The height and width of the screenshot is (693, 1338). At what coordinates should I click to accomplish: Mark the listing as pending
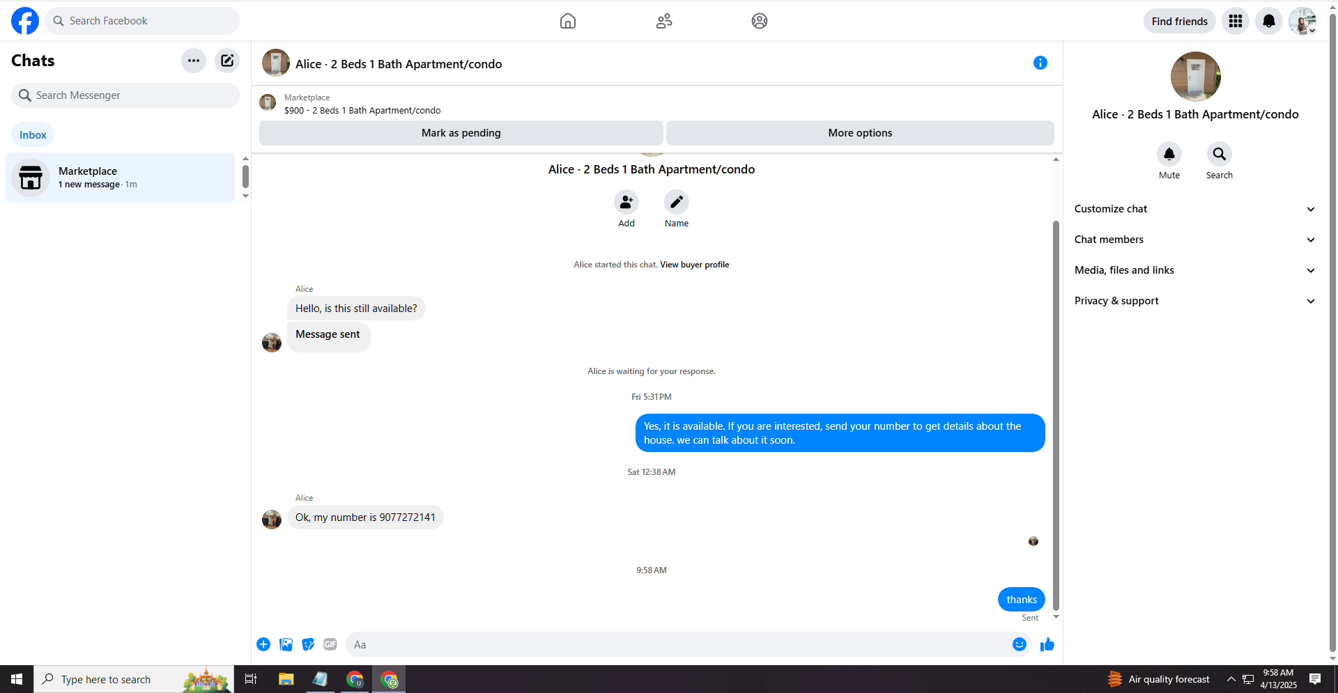coord(461,133)
